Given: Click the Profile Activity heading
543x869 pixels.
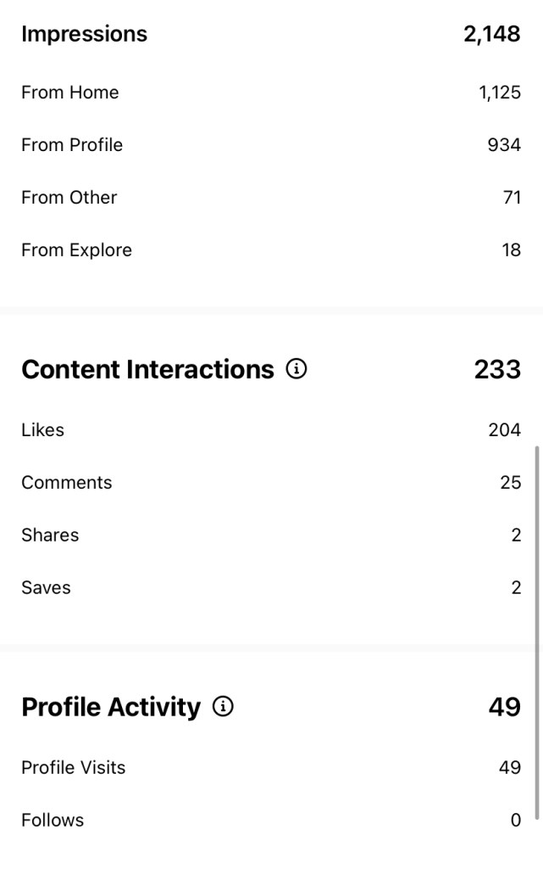Looking at the screenshot, I should [x=111, y=707].
